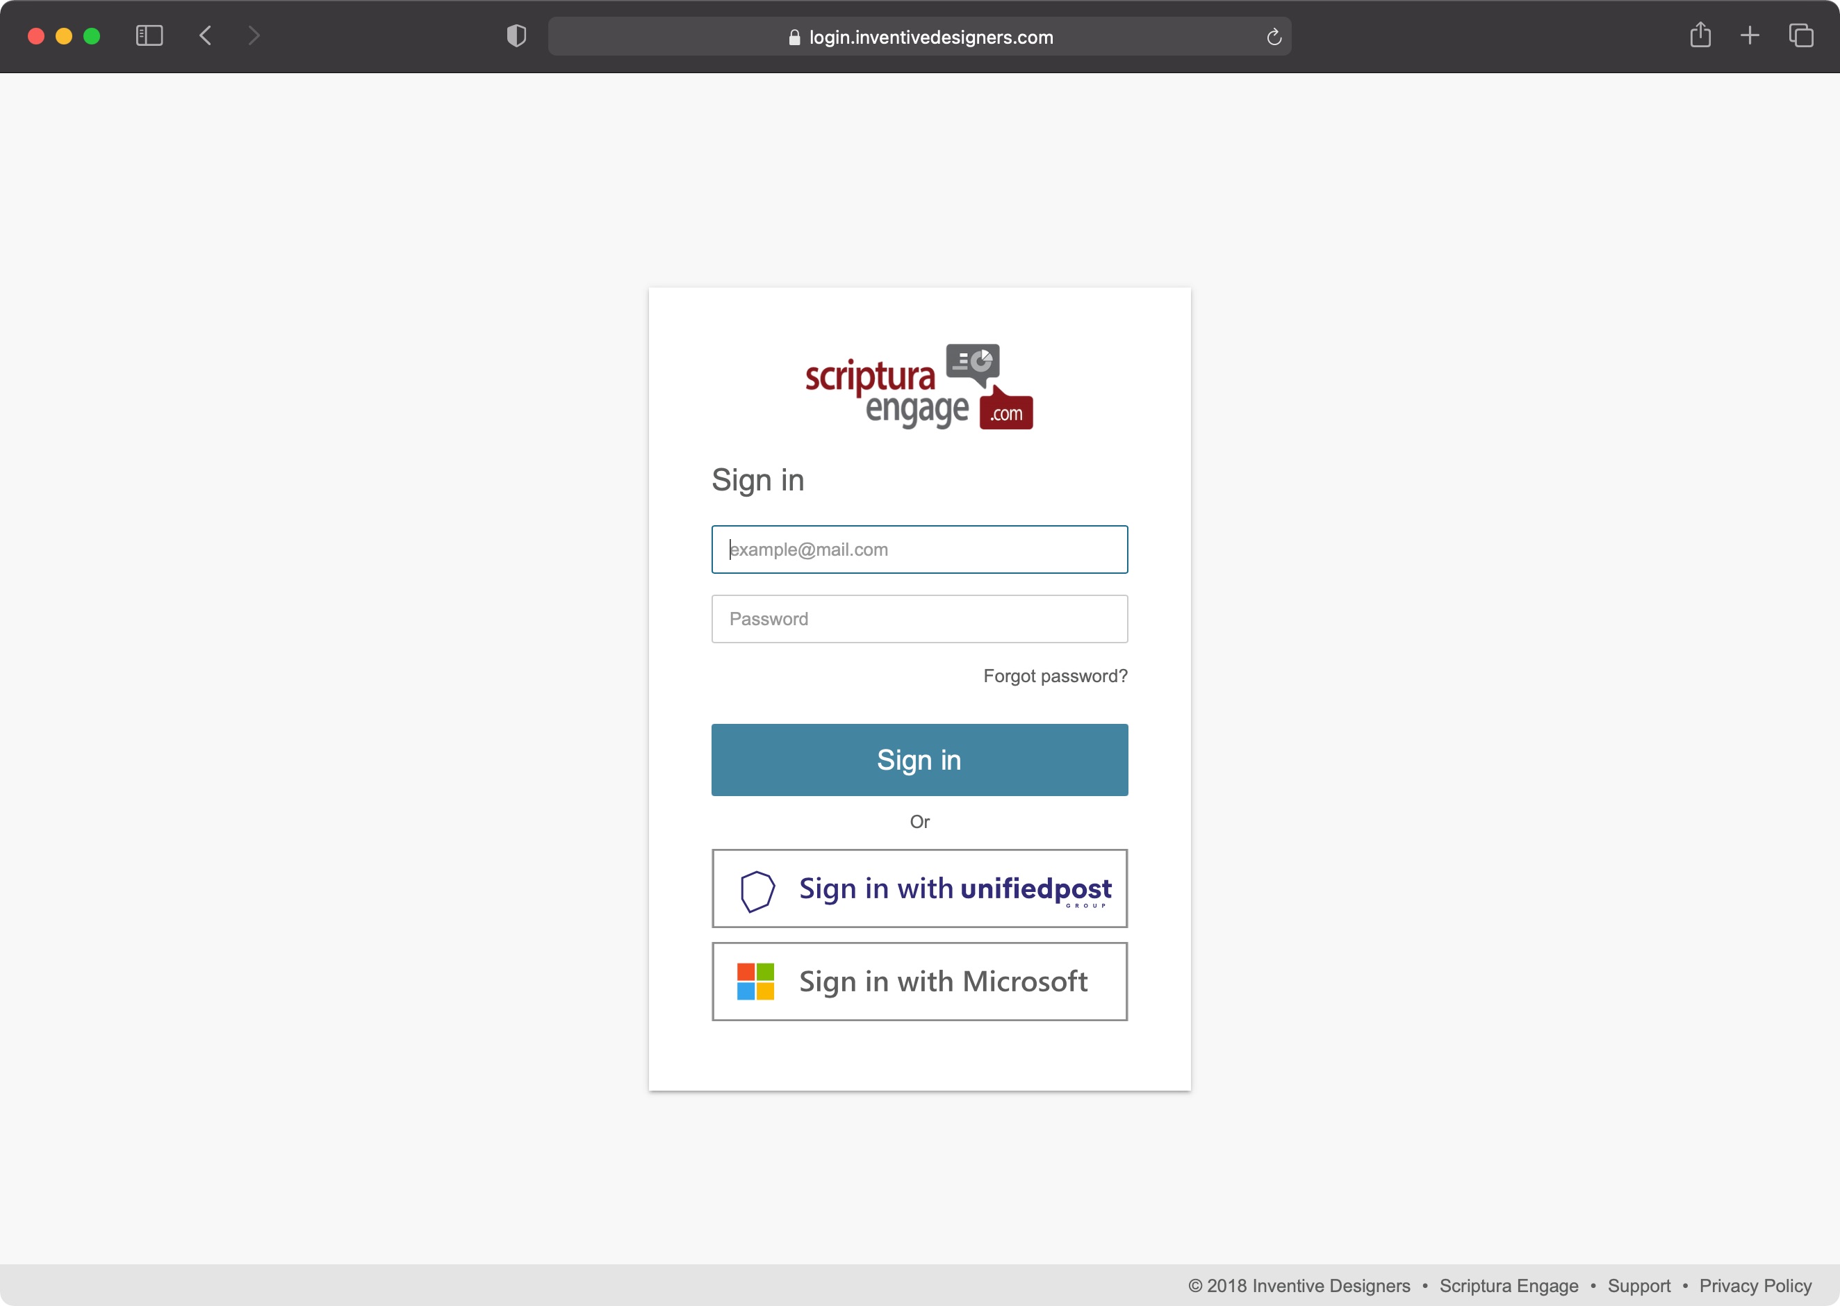Image resolution: width=1840 pixels, height=1306 pixels.
Task: Open the privacy shield report icon
Action: [x=516, y=36]
